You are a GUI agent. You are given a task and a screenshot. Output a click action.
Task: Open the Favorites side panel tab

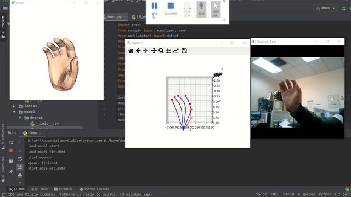pos(3,169)
